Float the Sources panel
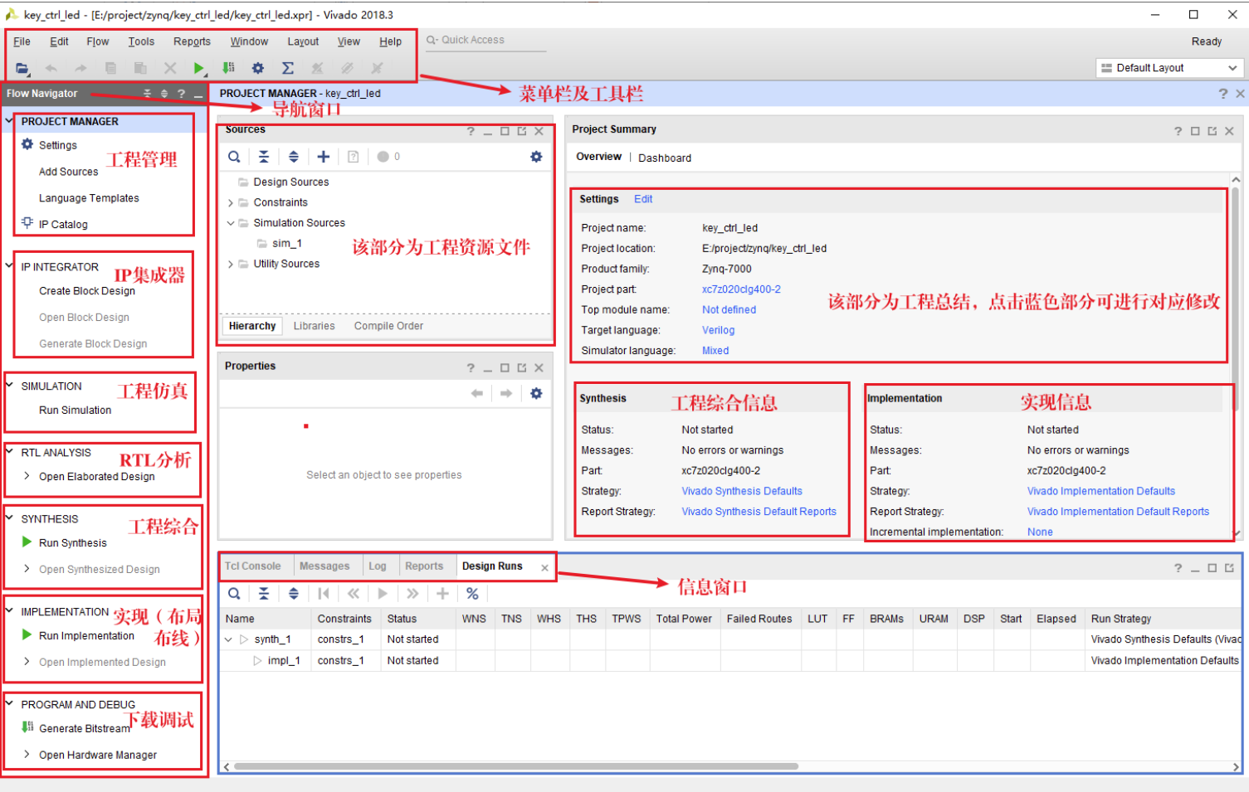 pos(522,131)
